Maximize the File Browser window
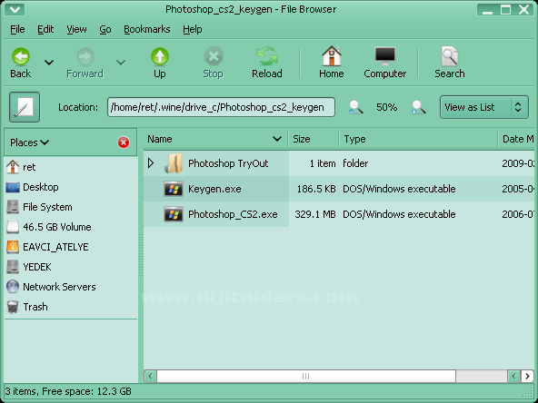This screenshot has width=538, height=403. 505,9
